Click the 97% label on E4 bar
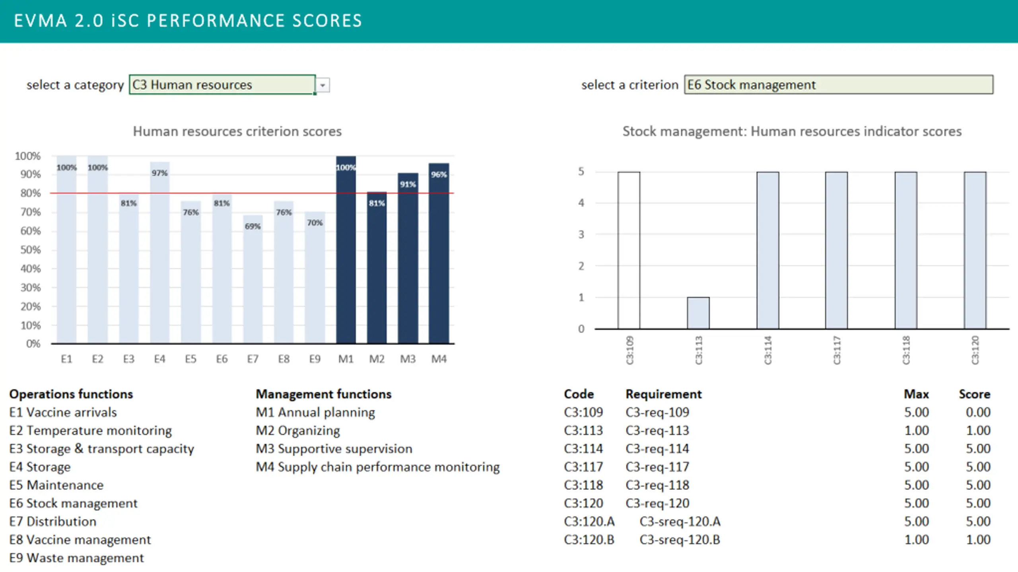The image size is (1018, 572). point(159,173)
